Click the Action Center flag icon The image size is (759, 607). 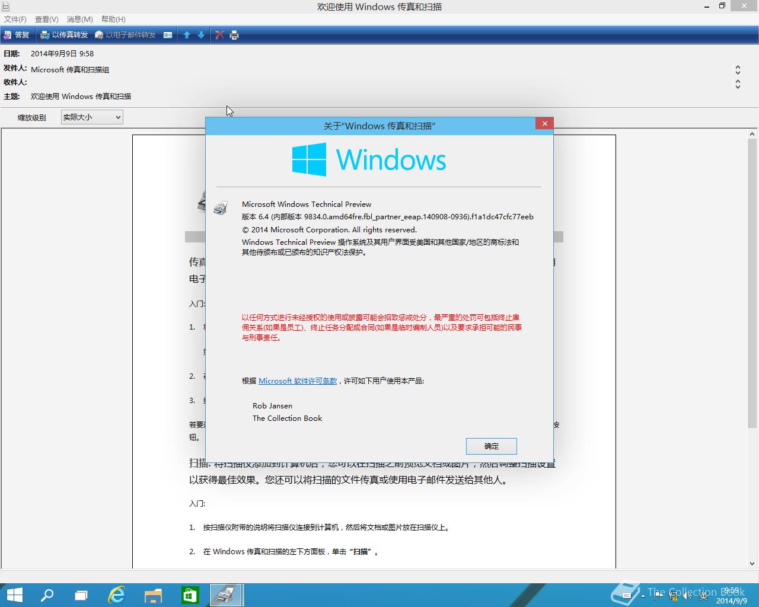[x=658, y=596]
